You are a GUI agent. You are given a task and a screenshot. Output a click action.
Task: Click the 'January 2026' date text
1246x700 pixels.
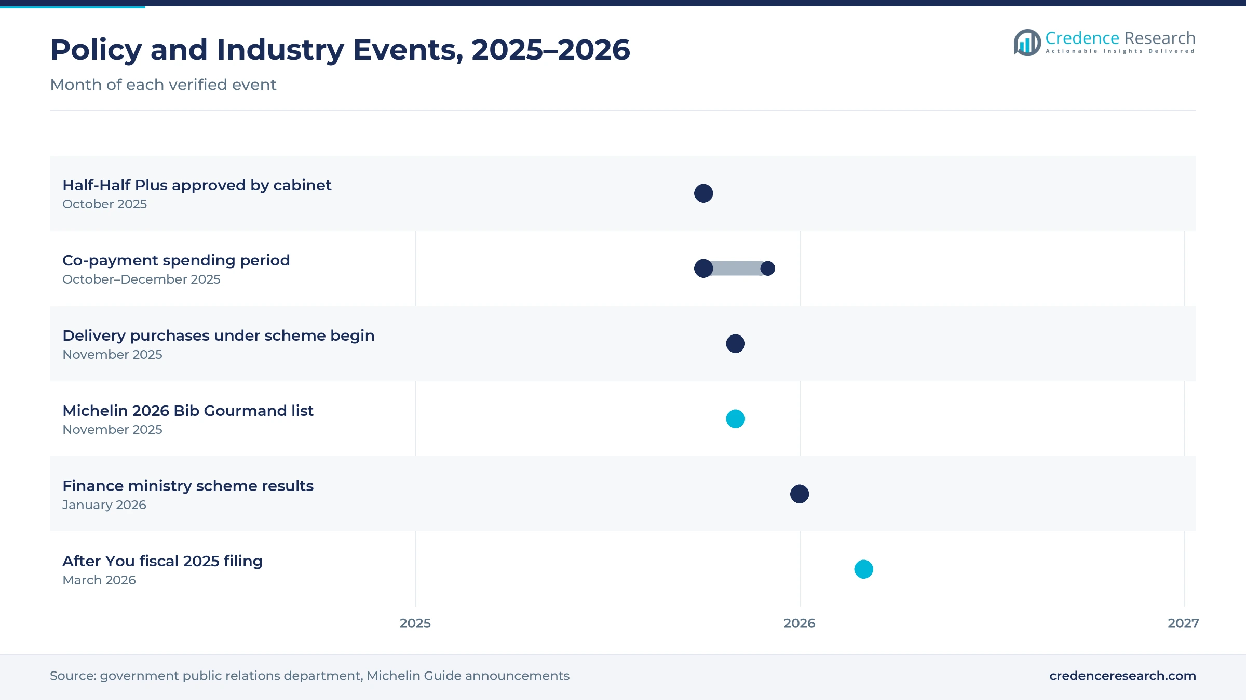click(x=104, y=505)
